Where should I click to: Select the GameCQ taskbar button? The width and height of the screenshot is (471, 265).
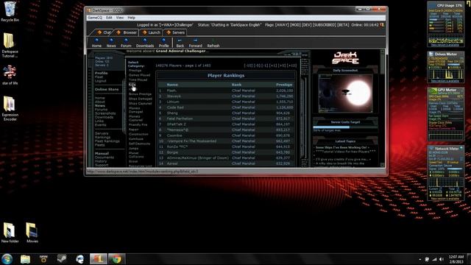98,259
